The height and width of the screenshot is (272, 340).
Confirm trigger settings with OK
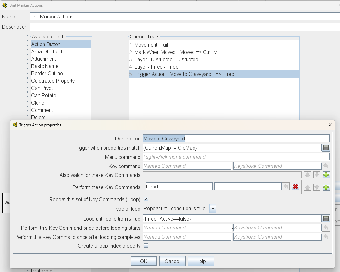tap(144, 261)
